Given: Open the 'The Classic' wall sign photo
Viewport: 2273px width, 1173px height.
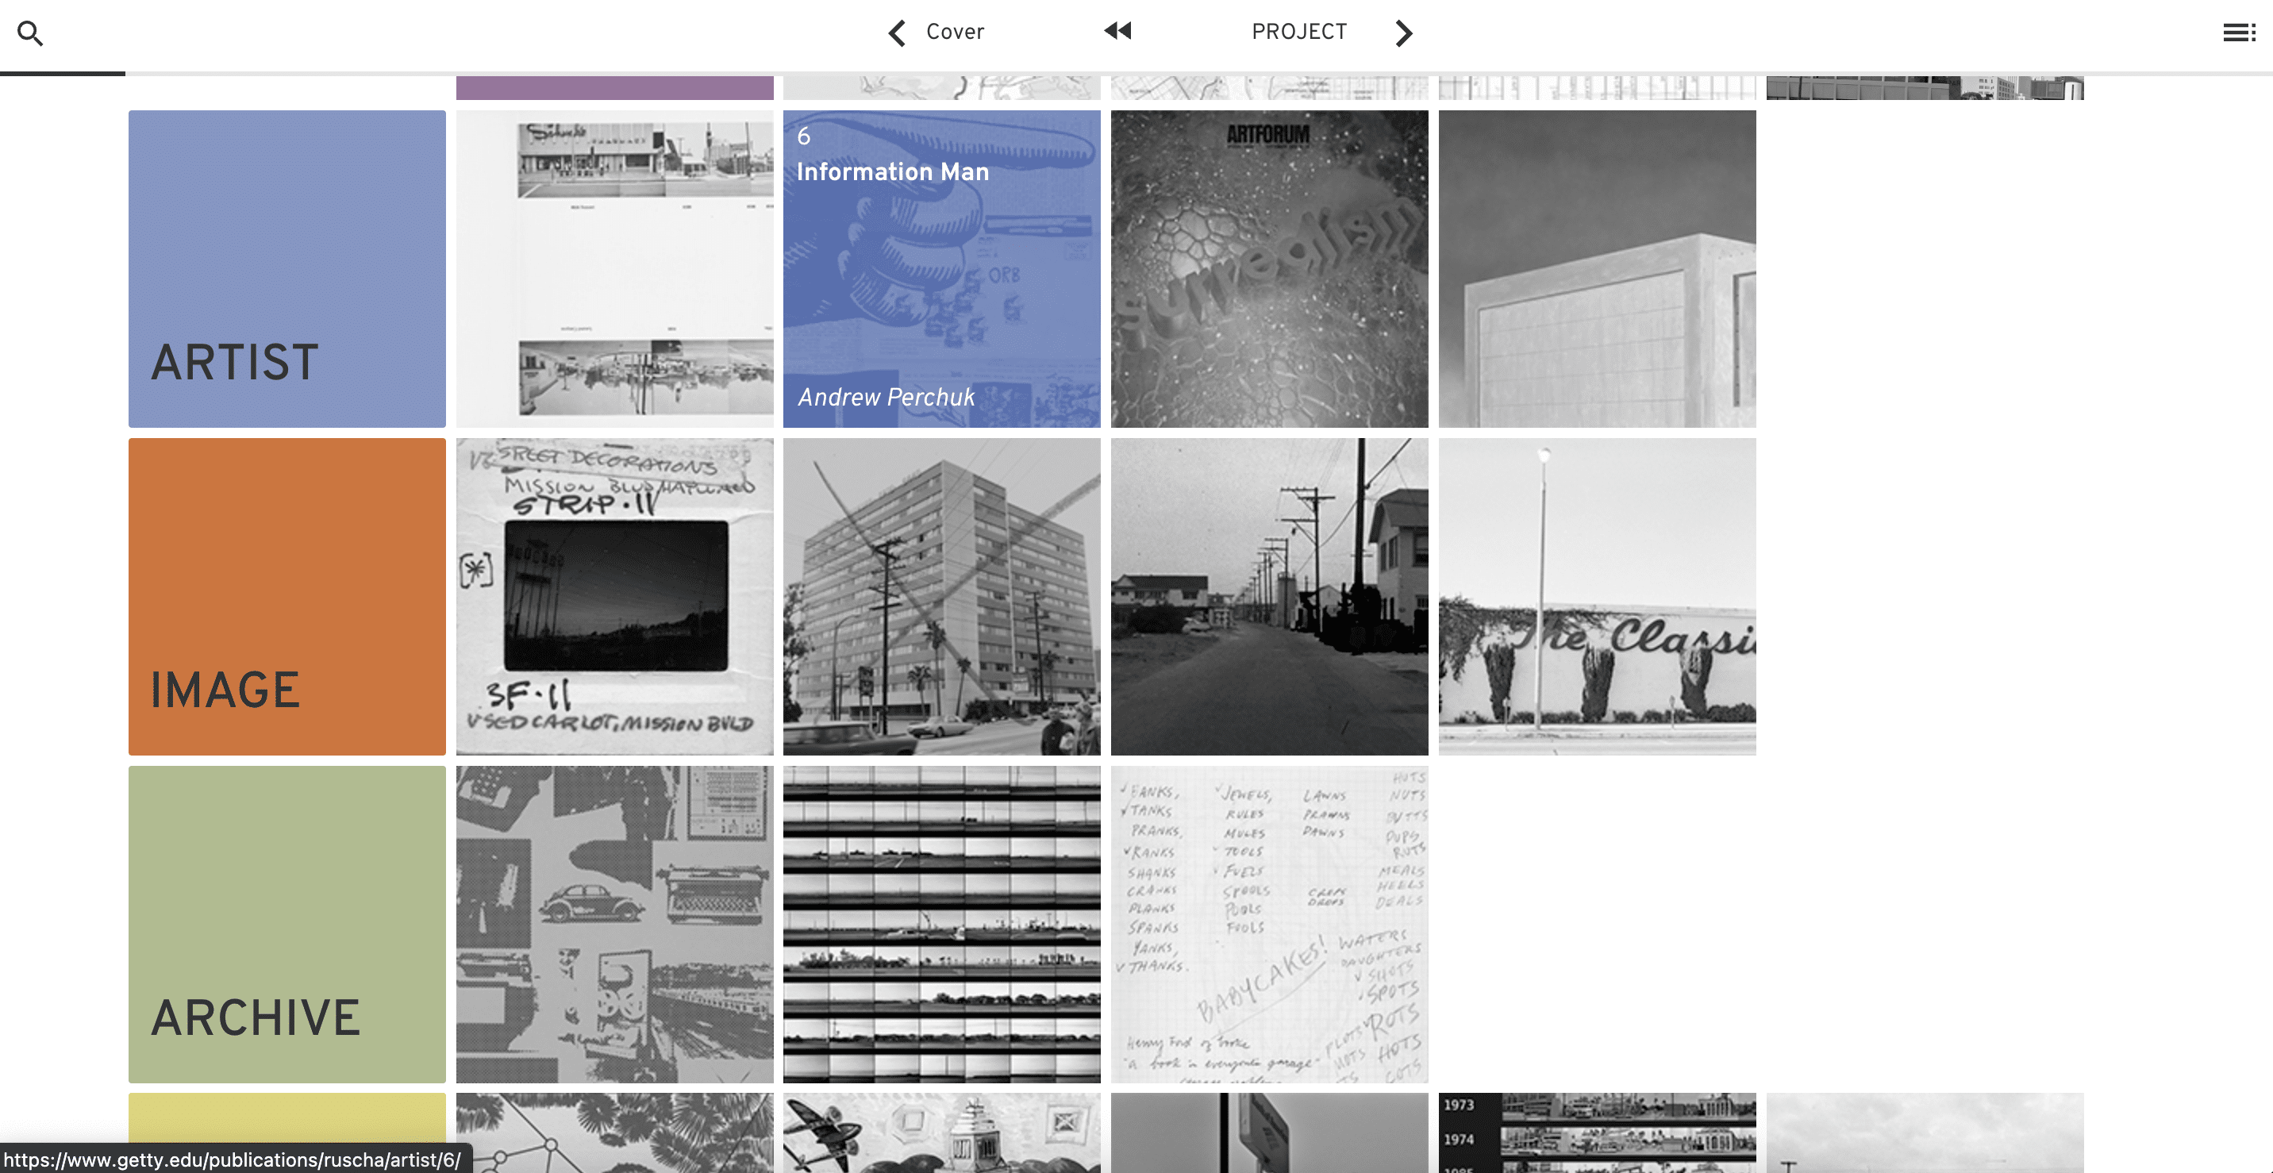Looking at the screenshot, I should [1596, 596].
